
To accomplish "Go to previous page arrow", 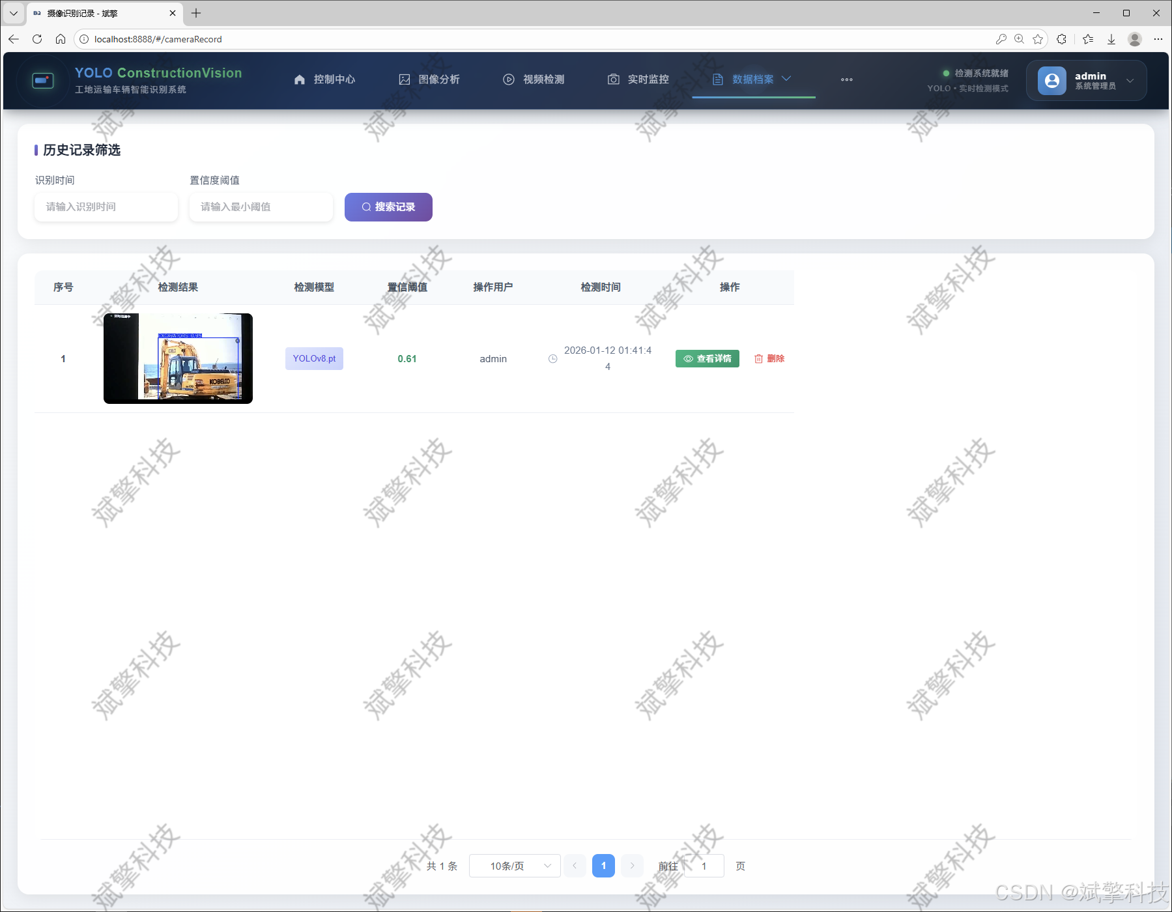I will [x=575, y=866].
